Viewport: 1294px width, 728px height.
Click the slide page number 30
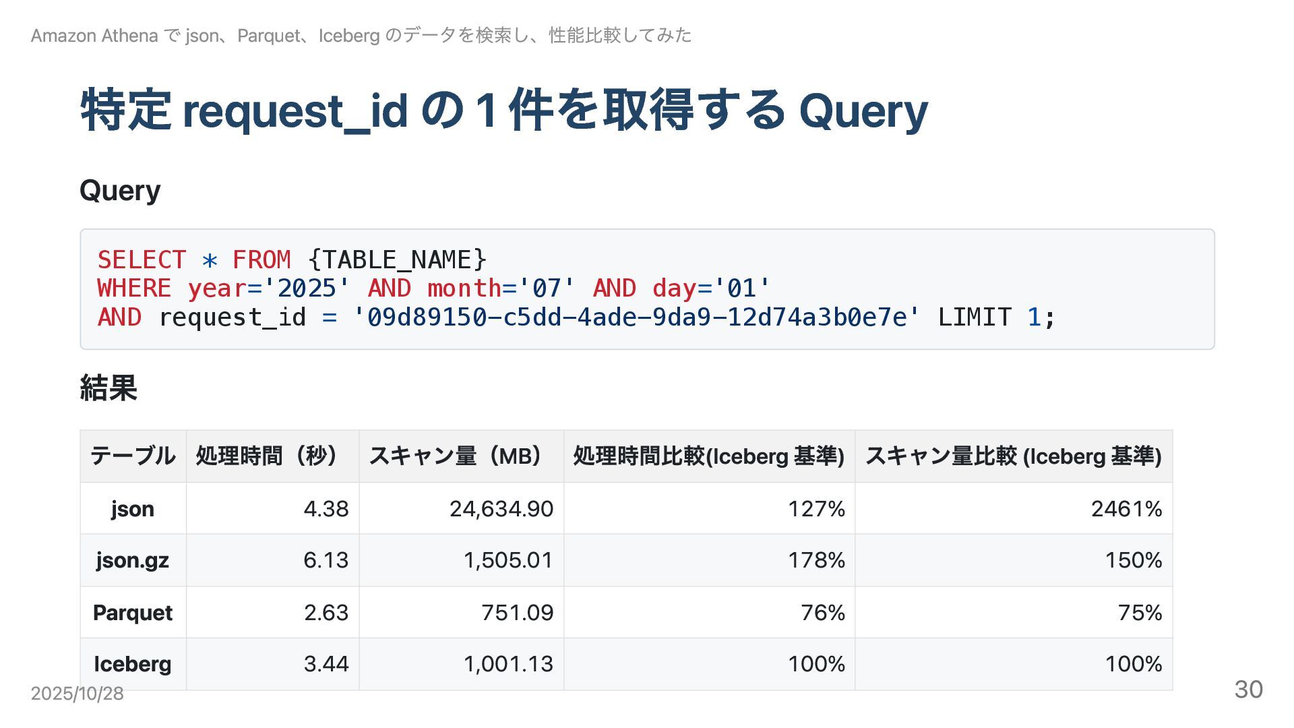pyautogui.click(x=1248, y=690)
